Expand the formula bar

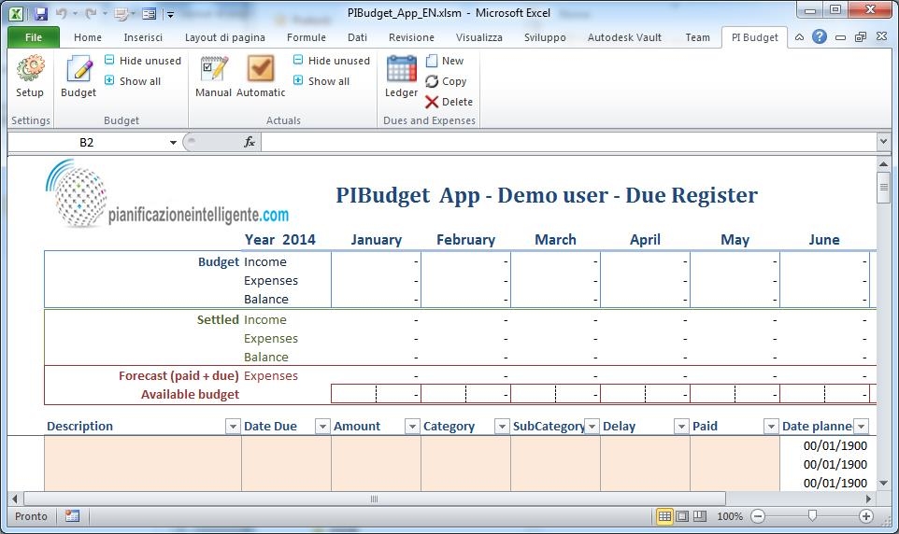883,141
